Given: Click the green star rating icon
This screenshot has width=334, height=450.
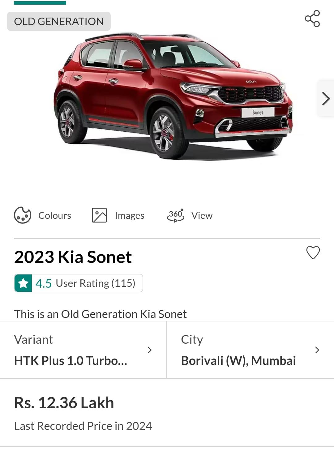Looking at the screenshot, I should click(23, 283).
